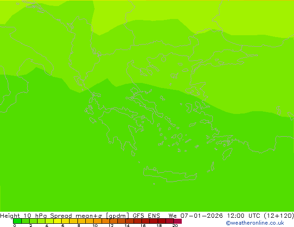
Task: Click the 'GFS ENS' model label
Action: 146,216
